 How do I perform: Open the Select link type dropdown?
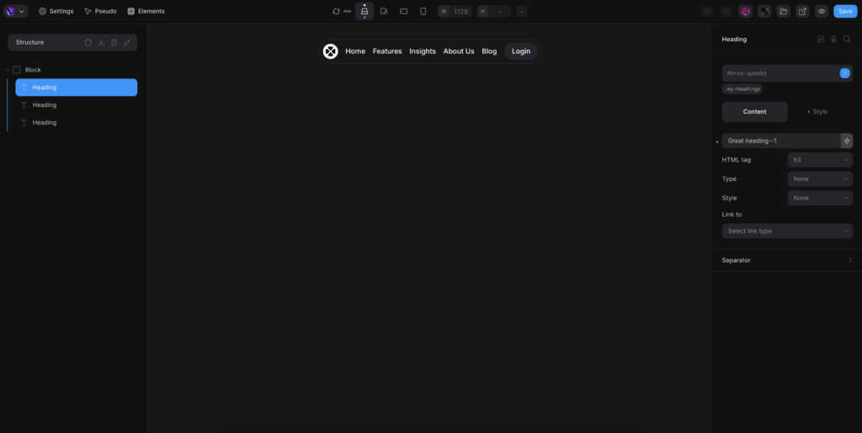[x=787, y=231]
